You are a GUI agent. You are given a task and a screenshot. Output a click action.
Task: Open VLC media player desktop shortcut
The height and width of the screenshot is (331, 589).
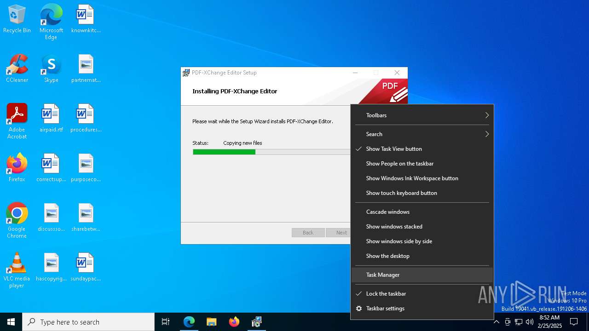17,270
